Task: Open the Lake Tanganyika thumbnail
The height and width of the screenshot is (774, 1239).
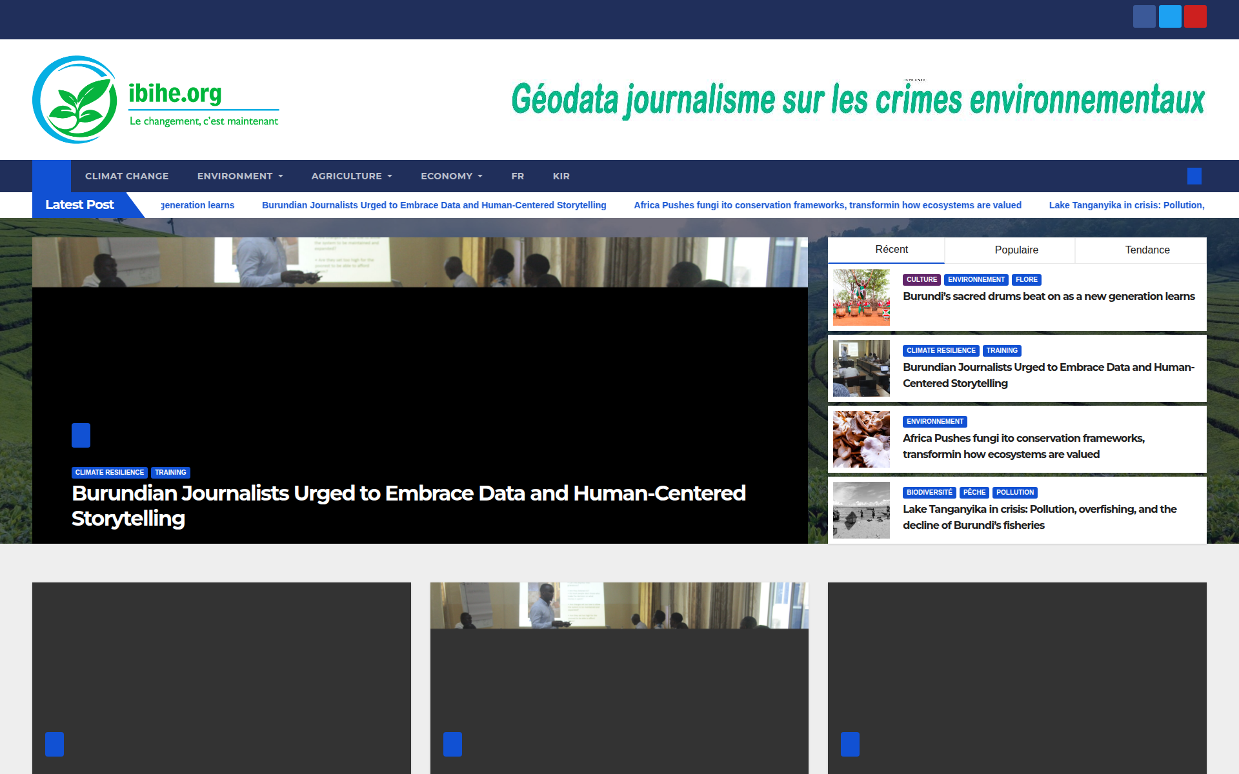Action: (861, 510)
